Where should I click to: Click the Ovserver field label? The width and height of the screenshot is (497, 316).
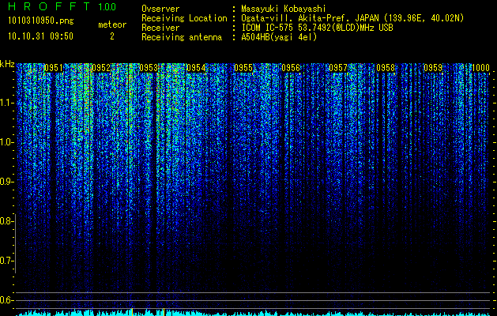pos(160,9)
